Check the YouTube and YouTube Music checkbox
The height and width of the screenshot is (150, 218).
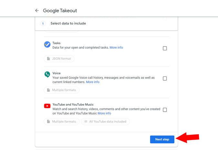pos(165,110)
